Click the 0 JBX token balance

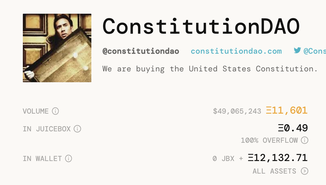(x=223, y=158)
